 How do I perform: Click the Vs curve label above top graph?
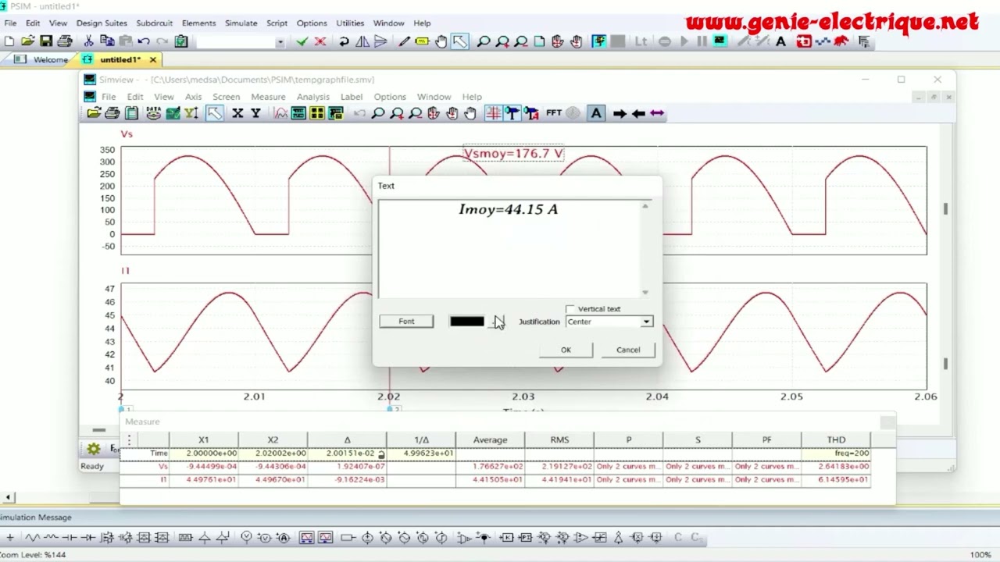point(127,134)
